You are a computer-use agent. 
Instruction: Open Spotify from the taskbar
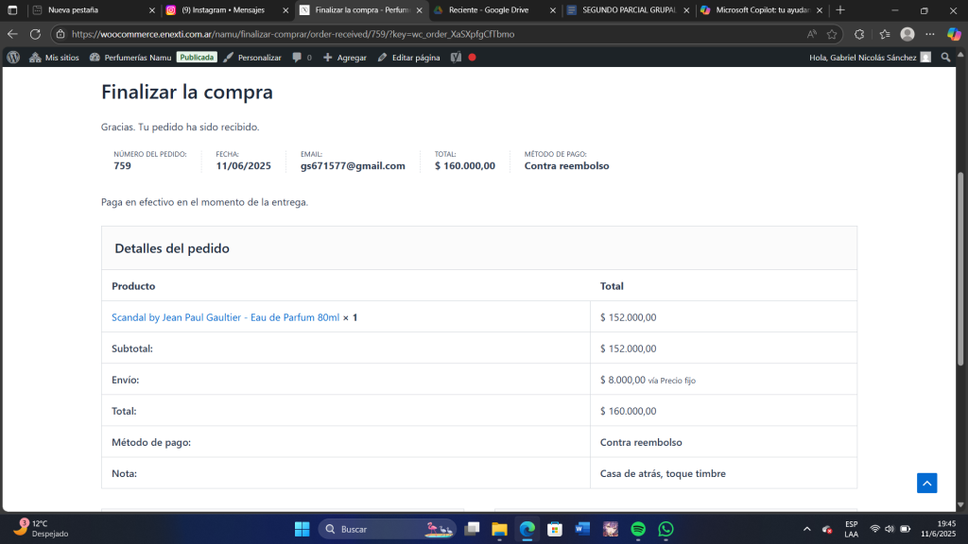[638, 529]
